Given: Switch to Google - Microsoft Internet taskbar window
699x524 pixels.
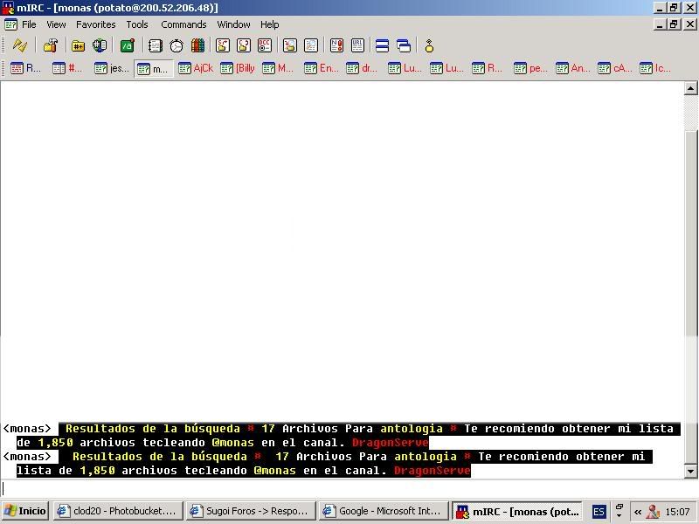Looking at the screenshot, I should tap(384, 511).
